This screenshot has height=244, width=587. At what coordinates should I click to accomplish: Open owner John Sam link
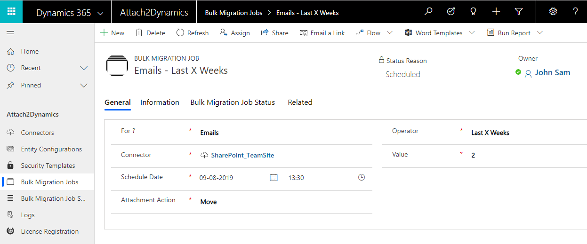553,72
